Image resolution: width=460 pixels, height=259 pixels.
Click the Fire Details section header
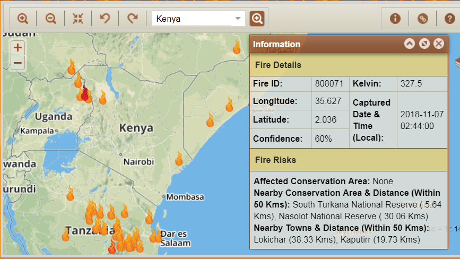tap(349, 65)
